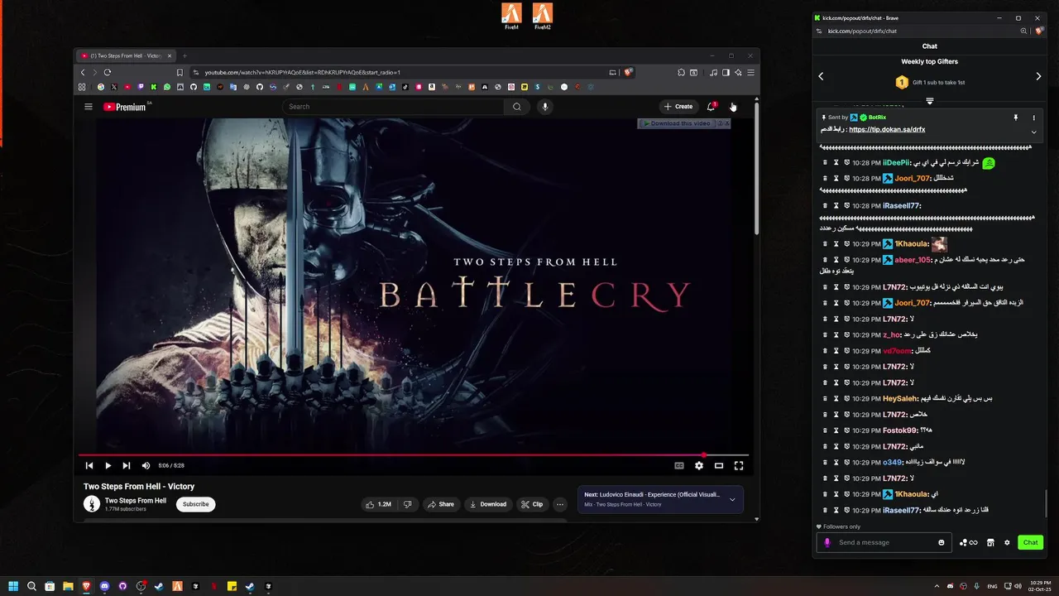This screenshot has width=1059, height=596.
Task: Click the green Chat send button
Action: click(x=1030, y=543)
